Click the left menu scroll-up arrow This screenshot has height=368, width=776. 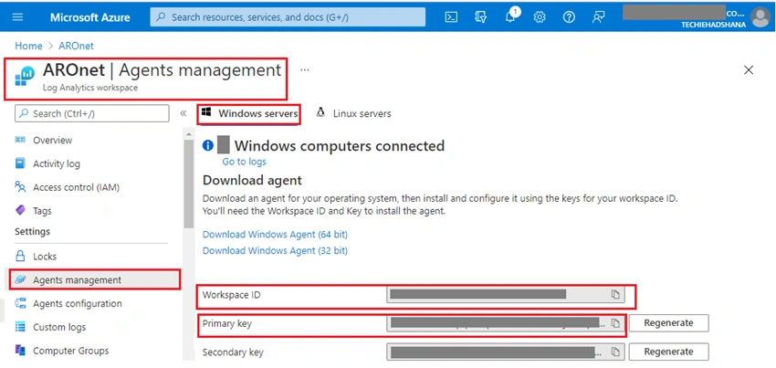(x=189, y=134)
